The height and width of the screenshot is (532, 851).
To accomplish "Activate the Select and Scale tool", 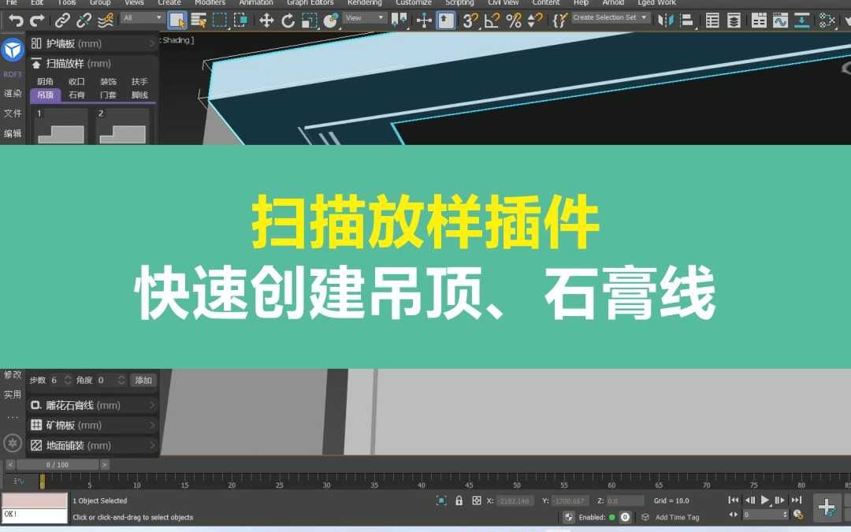I will click(310, 20).
